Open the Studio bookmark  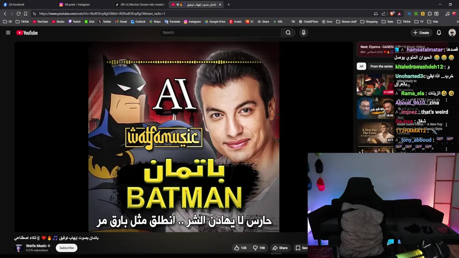[x=58, y=21]
